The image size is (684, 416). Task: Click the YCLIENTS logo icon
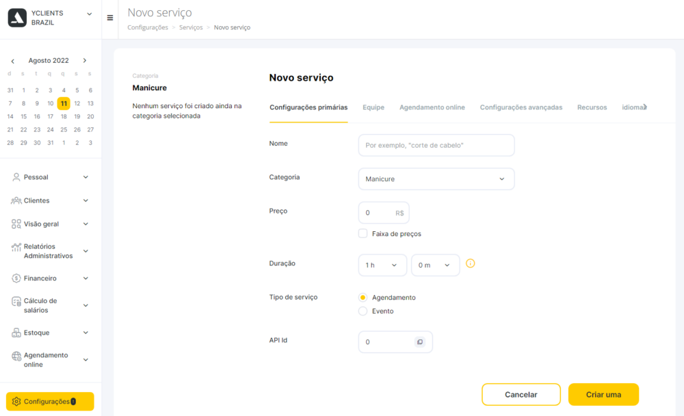point(18,18)
